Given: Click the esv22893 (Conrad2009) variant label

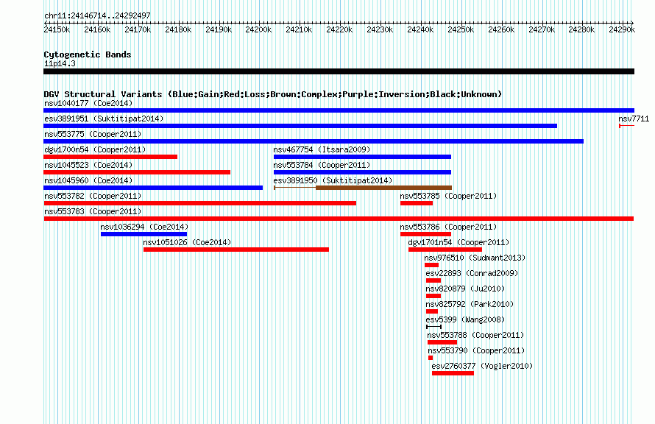Looking at the screenshot, I should click(472, 273).
